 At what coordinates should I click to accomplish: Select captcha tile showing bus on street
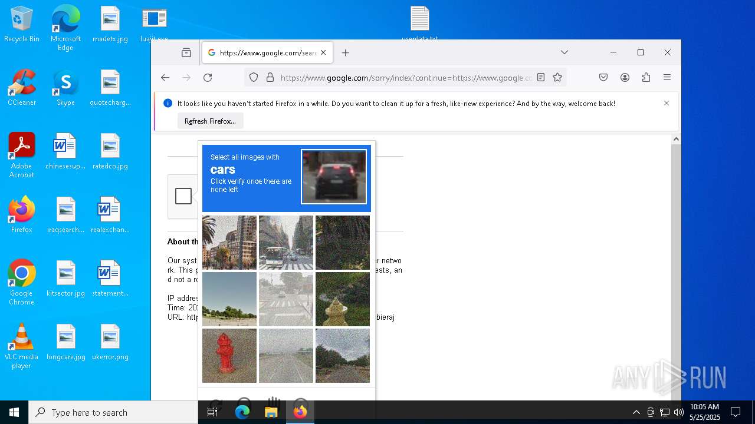point(286,243)
